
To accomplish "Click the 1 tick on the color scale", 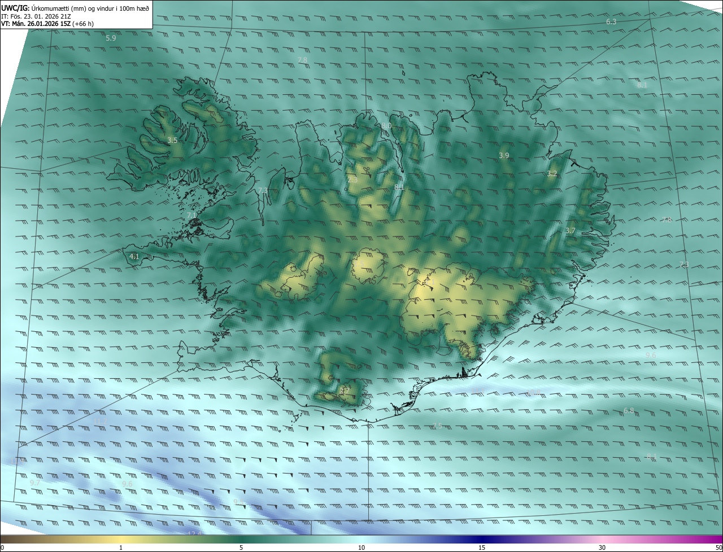I will [x=121, y=547].
